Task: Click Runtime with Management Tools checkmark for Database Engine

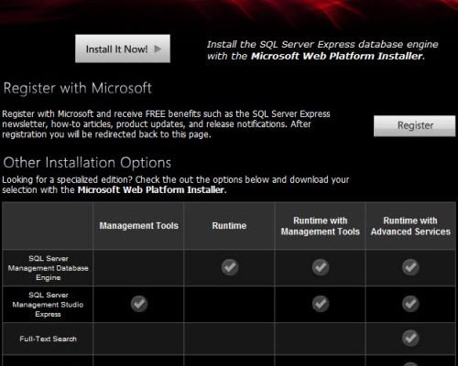Action: coord(321,267)
